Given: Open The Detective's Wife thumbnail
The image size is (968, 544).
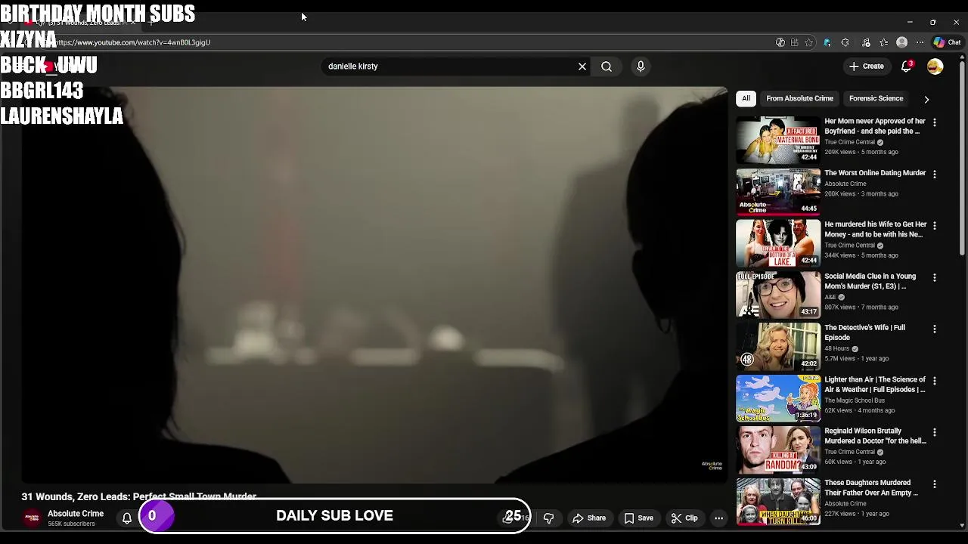Looking at the screenshot, I should (x=778, y=346).
